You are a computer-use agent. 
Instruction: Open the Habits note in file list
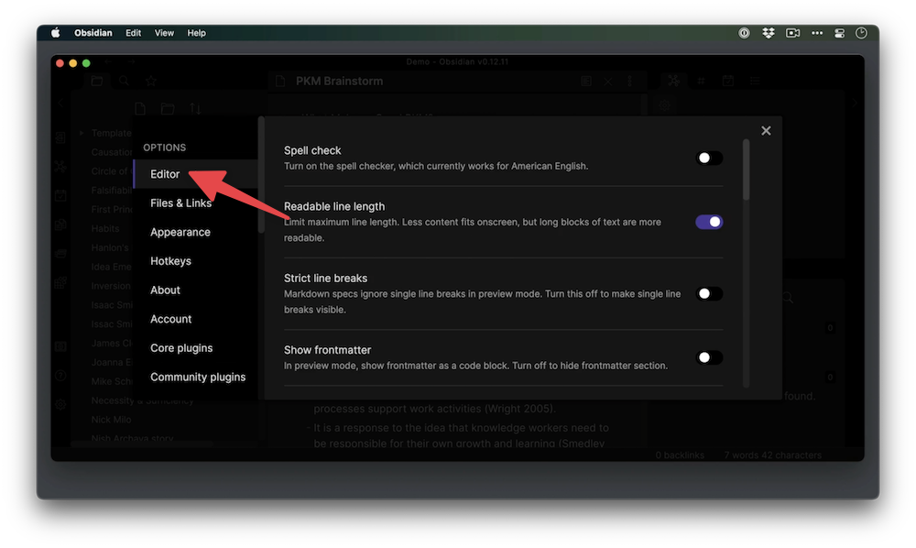coord(105,228)
